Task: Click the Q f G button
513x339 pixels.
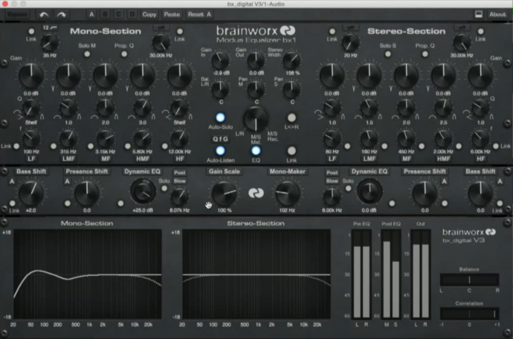Action: coord(220,139)
